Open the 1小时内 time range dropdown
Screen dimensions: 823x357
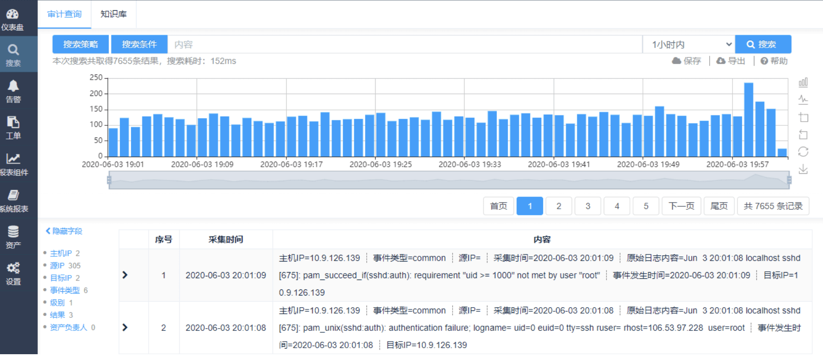688,44
